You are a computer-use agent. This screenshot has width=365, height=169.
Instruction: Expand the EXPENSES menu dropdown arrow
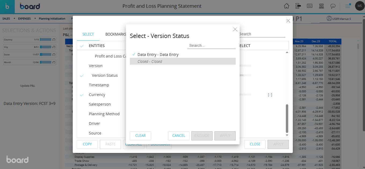[x=35, y=19]
